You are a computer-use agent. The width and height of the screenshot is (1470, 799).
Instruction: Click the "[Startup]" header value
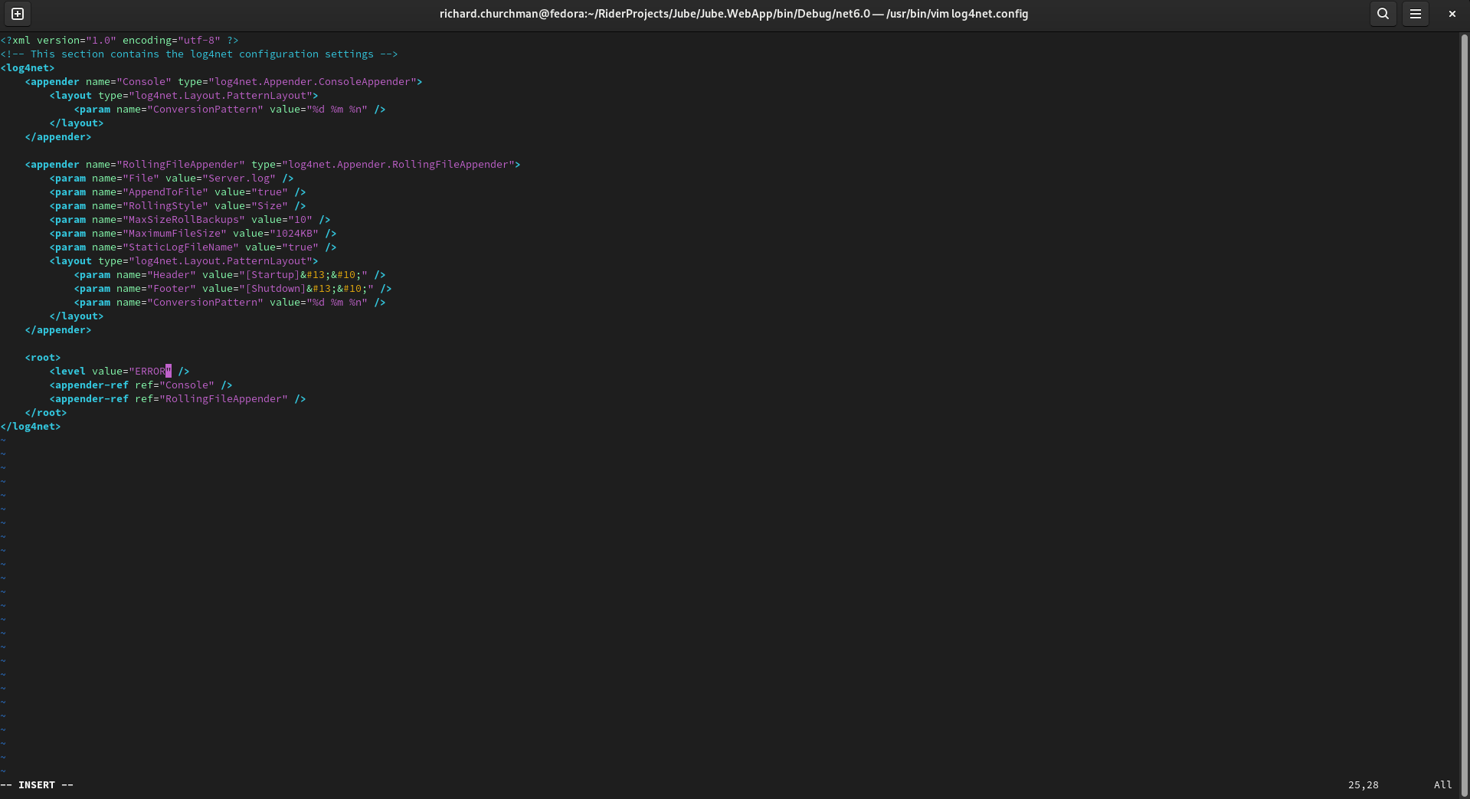(273, 274)
